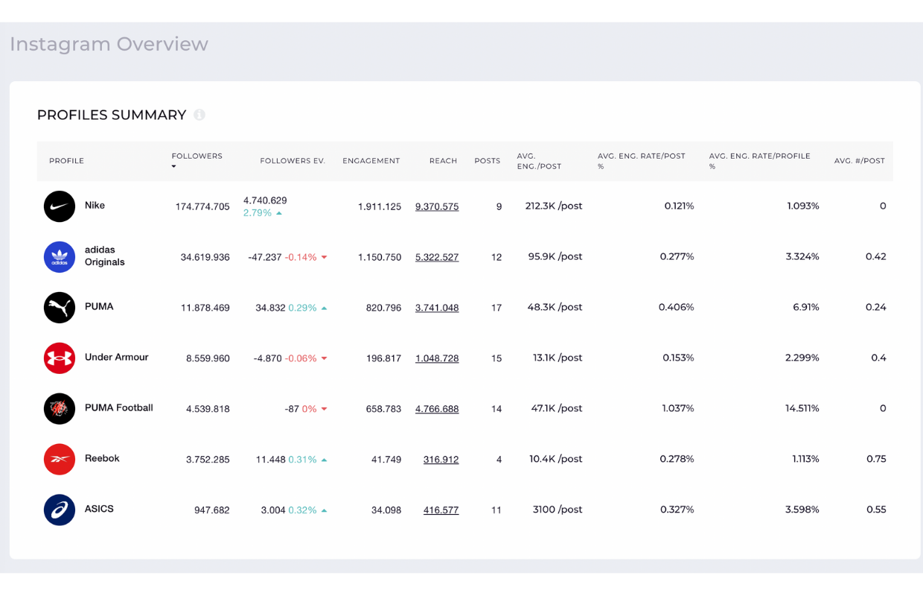Image resolution: width=923 pixels, height=596 pixels.
Task: Open ASICS reach link 416.577
Action: pos(441,510)
